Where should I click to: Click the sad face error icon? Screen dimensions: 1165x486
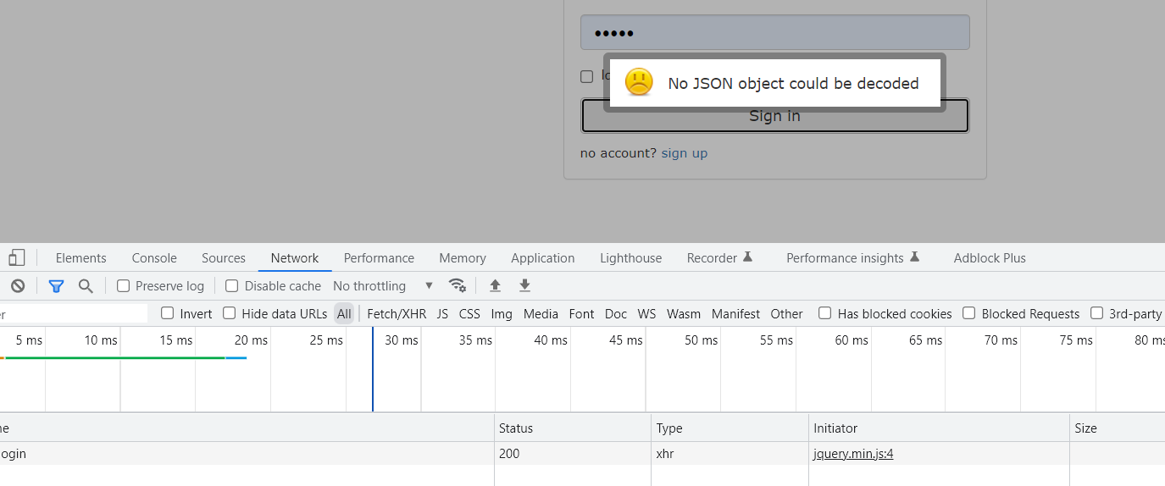pyautogui.click(x=639, y=82)
